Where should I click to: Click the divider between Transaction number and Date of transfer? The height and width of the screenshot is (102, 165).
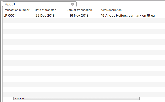coord(32,10)
